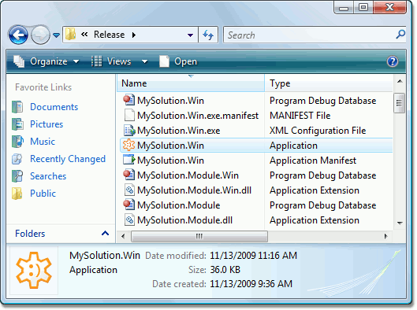The image size is (417, 310).
Task: Click the Public folder icon in sidebar
Action: [x=17, y=194]
